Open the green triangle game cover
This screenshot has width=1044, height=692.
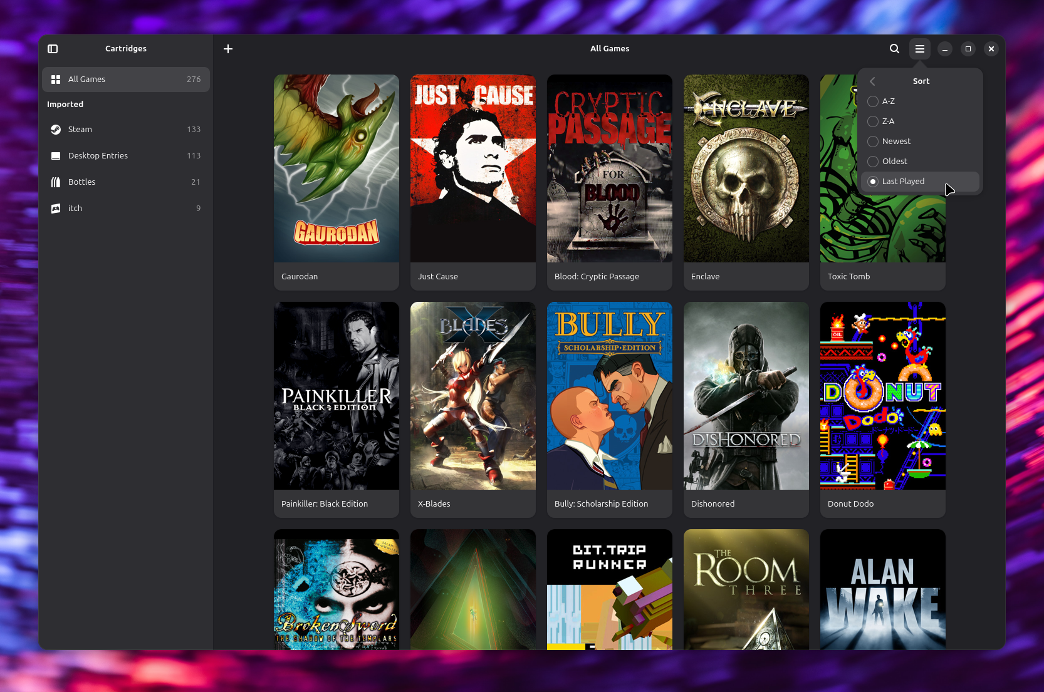(x=473, y=589)
